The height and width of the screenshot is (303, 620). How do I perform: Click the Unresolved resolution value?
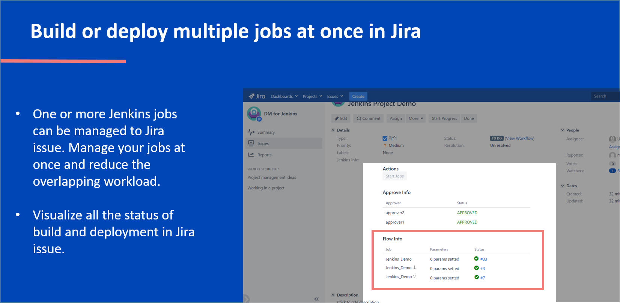pyautogui.click(x=500, y=146)
